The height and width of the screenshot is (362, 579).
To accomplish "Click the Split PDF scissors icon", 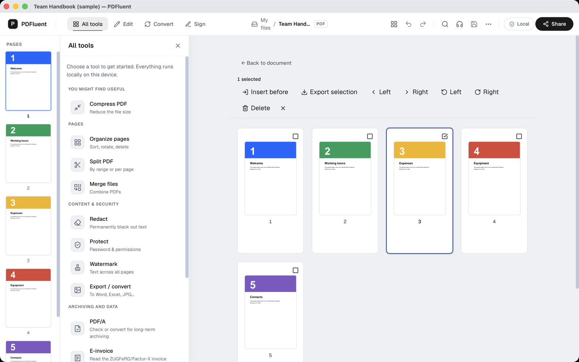I will pos(77,165).
